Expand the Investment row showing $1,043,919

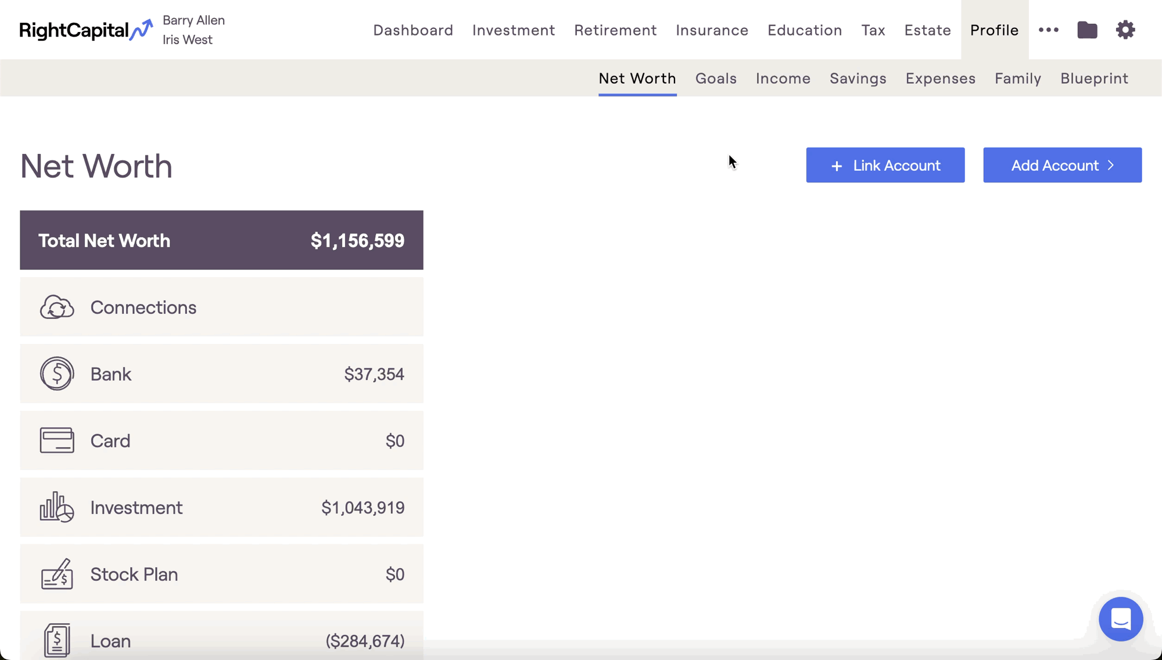(x=221, y=507)
